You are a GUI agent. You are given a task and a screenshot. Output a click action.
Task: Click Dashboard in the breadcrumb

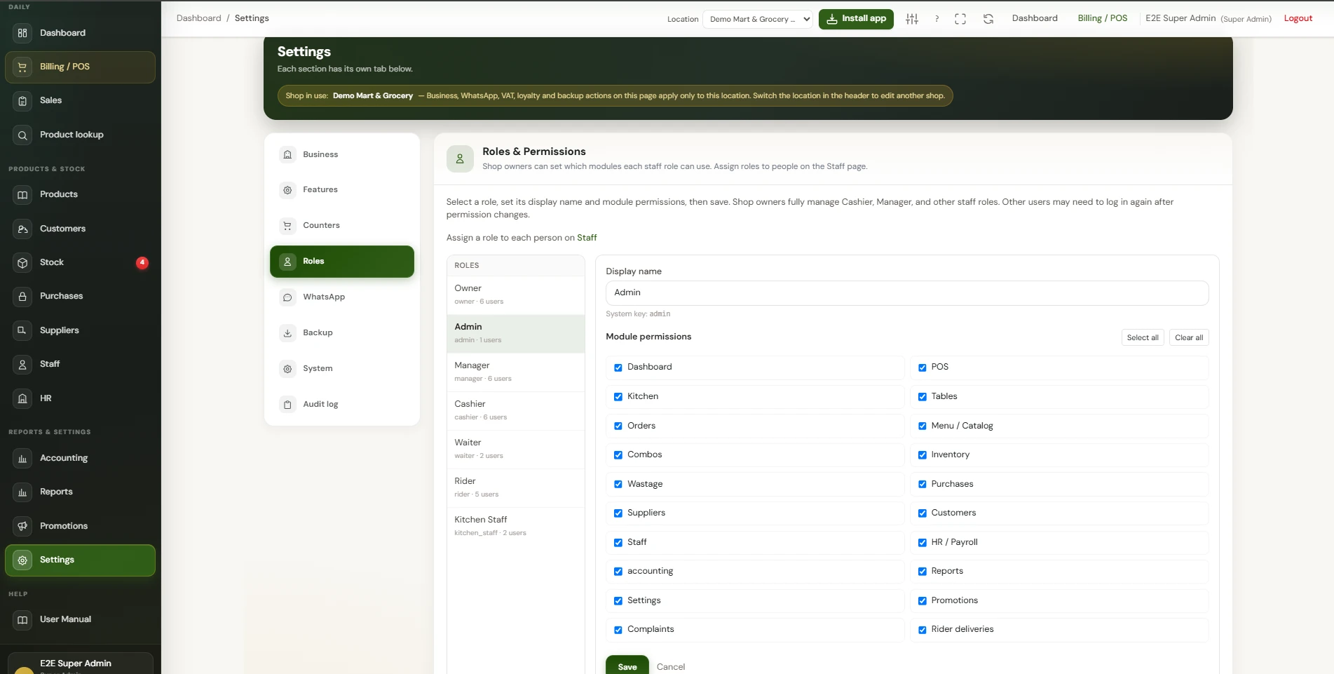198,18
